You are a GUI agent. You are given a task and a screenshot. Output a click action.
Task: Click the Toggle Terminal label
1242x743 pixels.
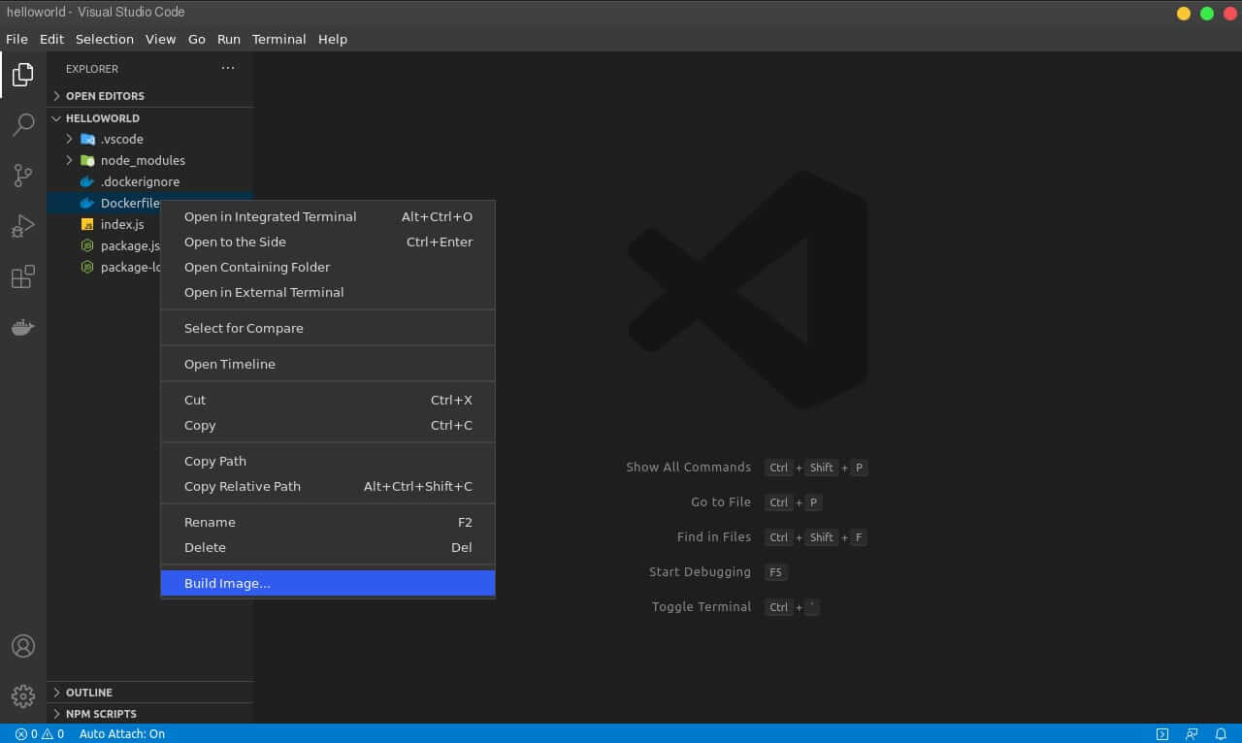[702, 607]
